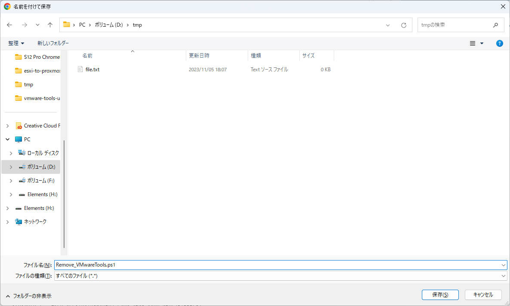Click PC in the breadcrumb path
The image size is (510, 306).
point(82,25)
